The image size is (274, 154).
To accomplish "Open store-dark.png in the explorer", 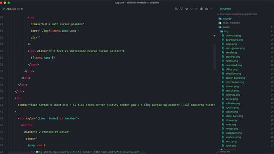I will (234, 116).
